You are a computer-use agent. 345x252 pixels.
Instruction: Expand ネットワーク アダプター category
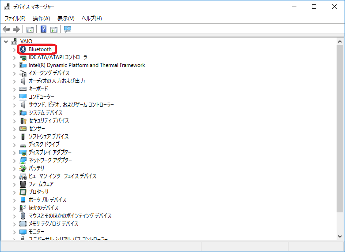(14, 161)
